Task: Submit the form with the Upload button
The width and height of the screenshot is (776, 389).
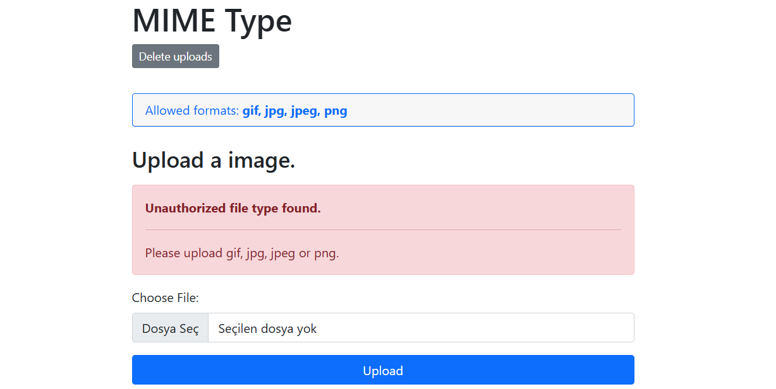Action: point(383,370)
